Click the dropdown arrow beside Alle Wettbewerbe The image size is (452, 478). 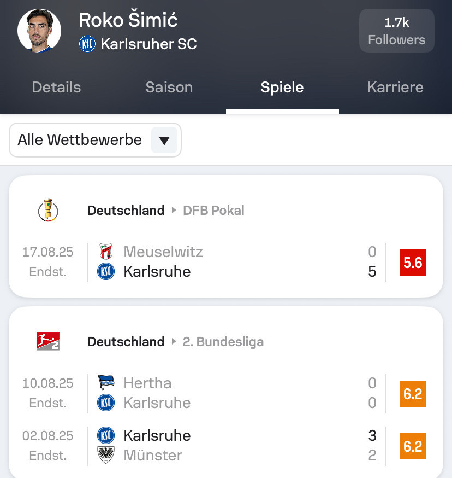164,141
